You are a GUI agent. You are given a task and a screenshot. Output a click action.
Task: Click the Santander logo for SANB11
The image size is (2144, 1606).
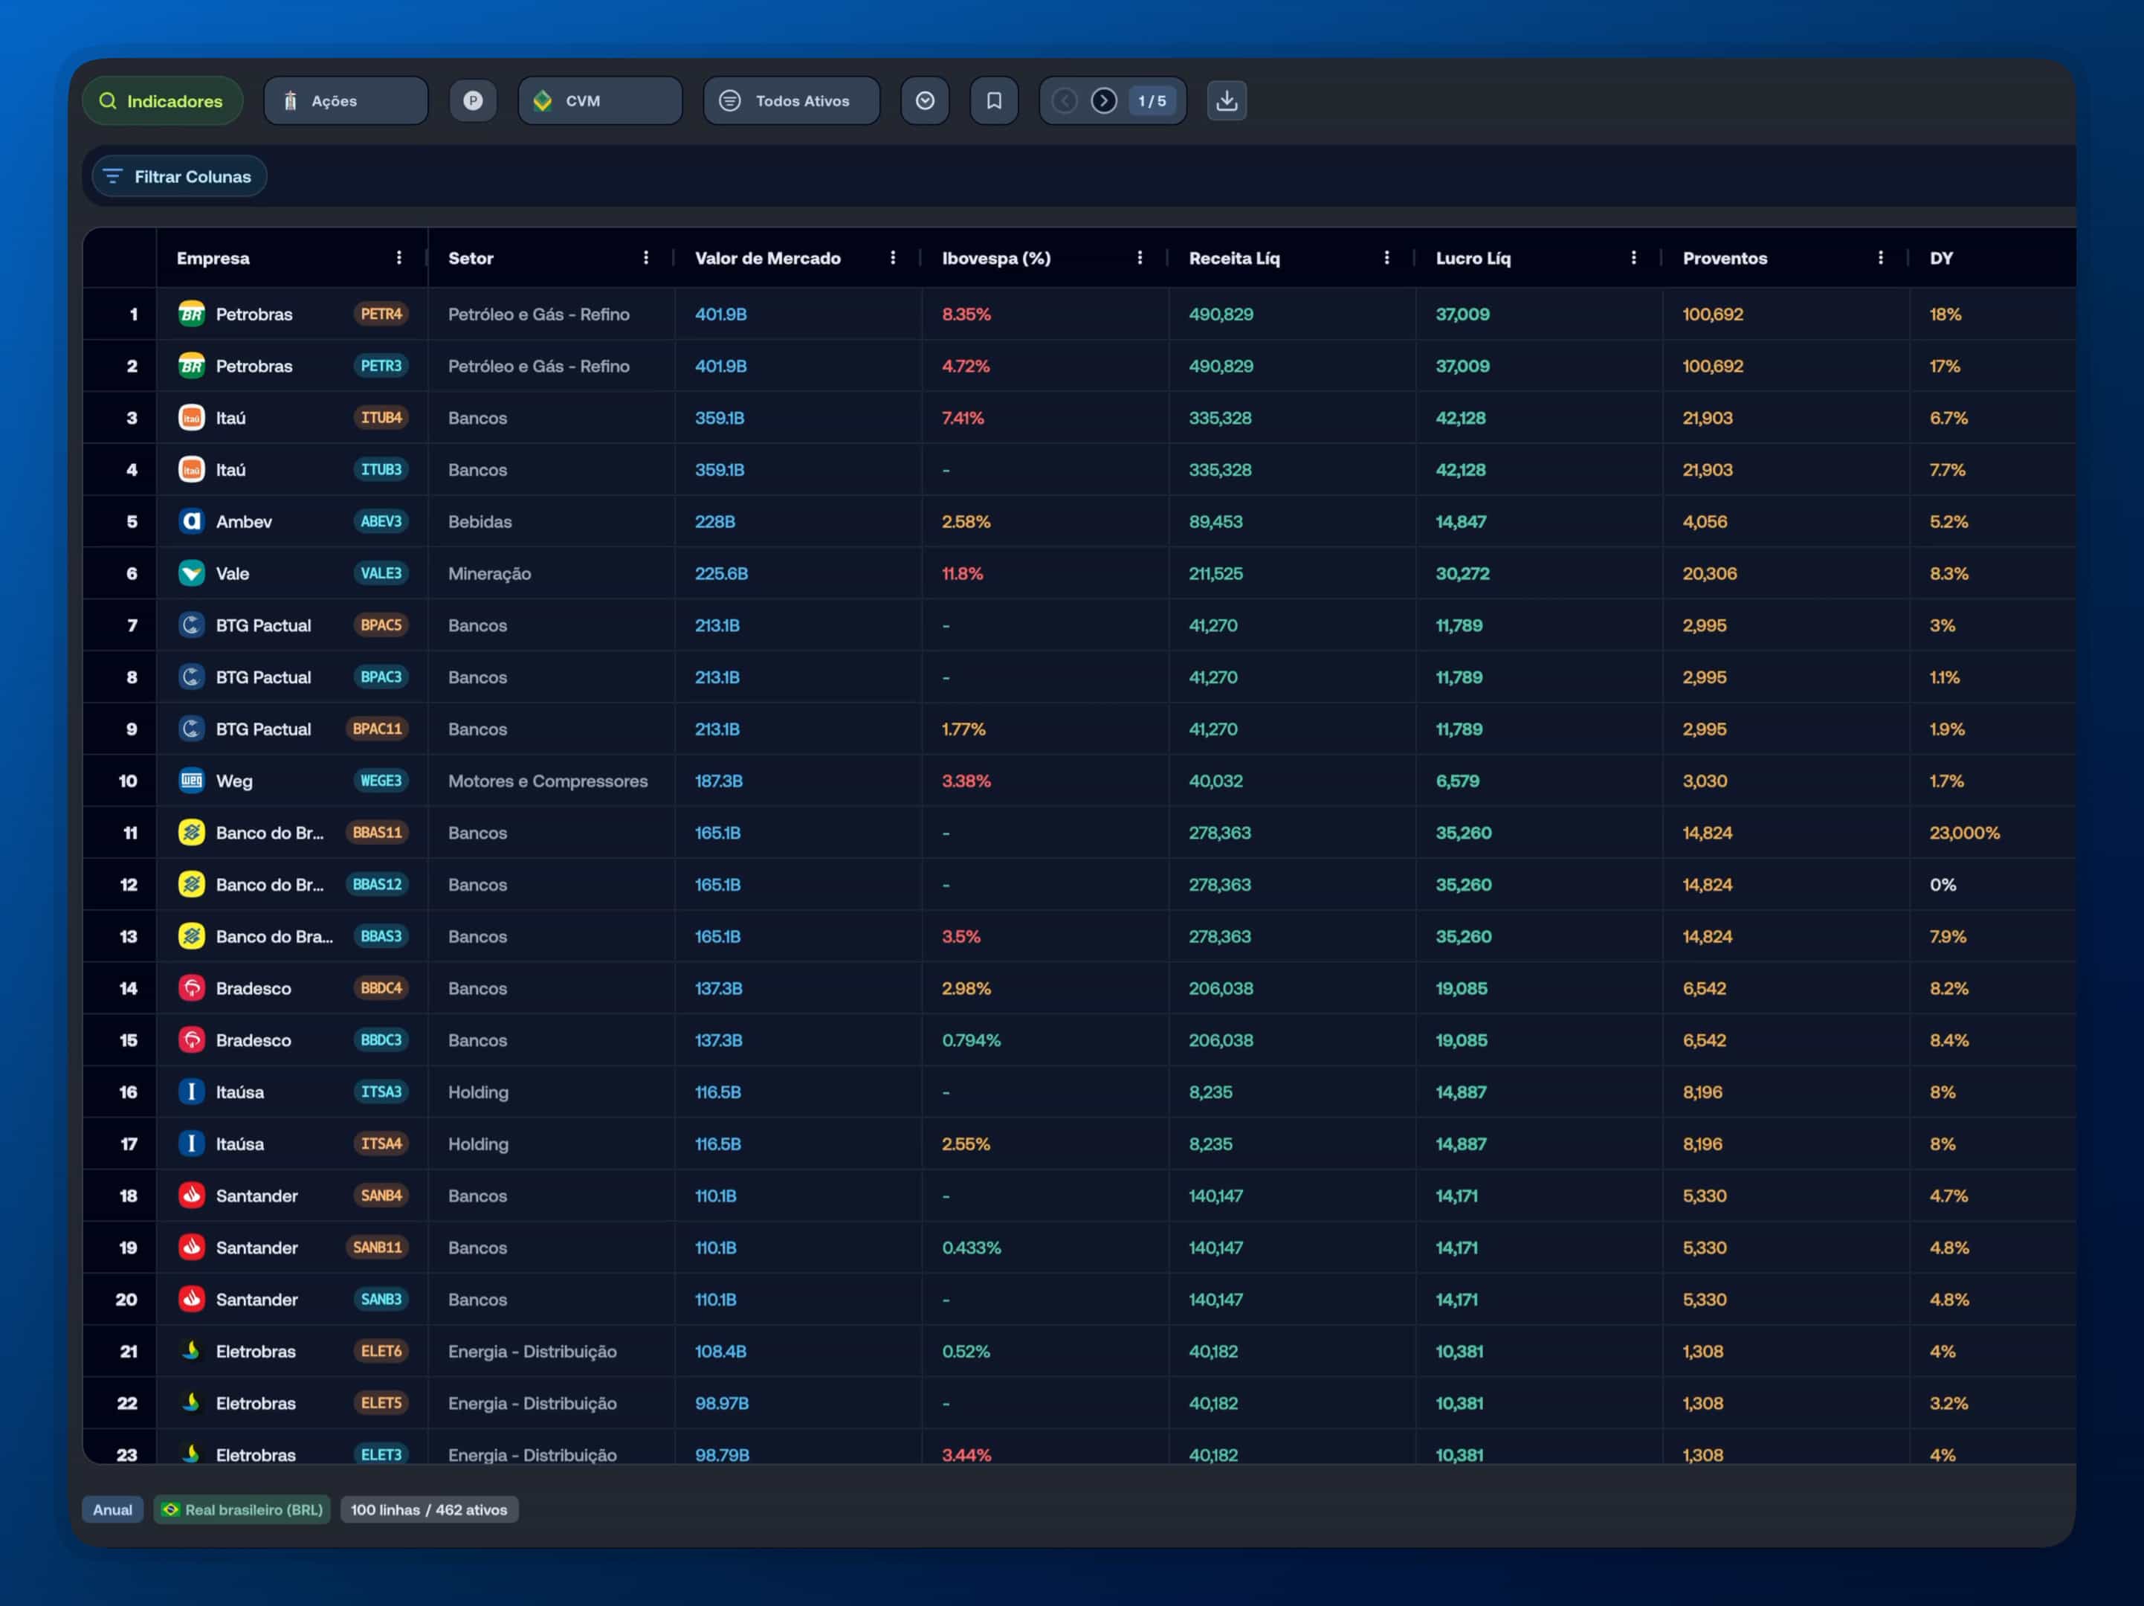click(x=192, y=1248)
